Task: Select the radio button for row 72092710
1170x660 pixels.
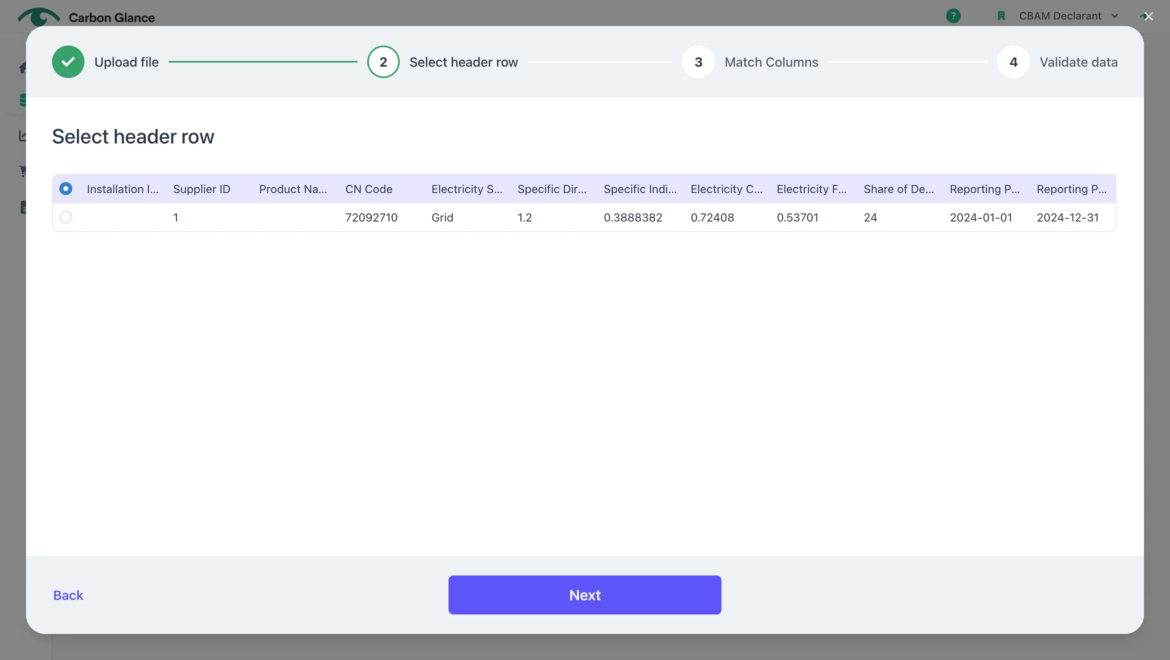Action: tap(66, 217)
